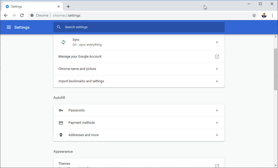Click the Passwords key icon
Image resolution: width=278 pixels, height=168 pixels.
[x=61, y=110]
